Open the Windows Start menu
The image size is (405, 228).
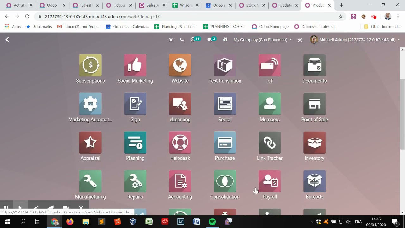click(8, 222)
